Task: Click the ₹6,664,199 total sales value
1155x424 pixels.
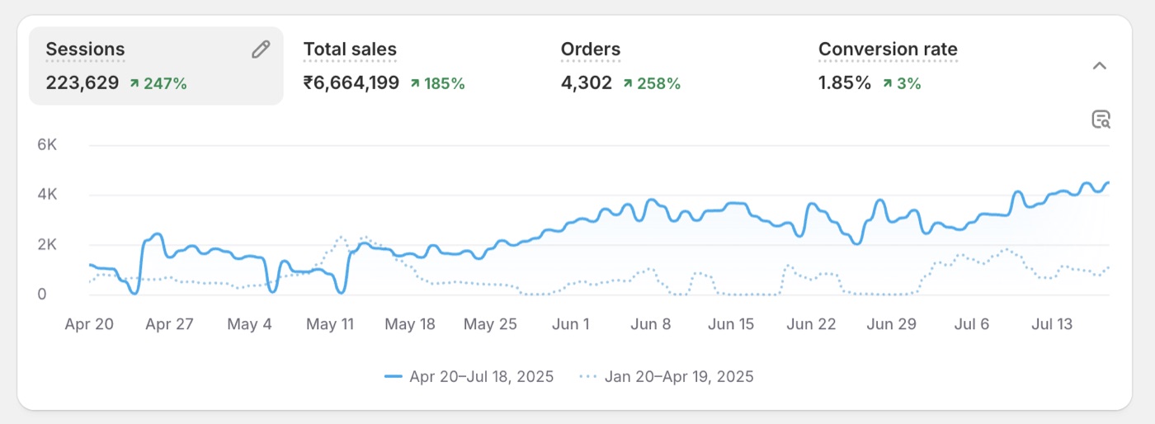Action: [351, 83]
